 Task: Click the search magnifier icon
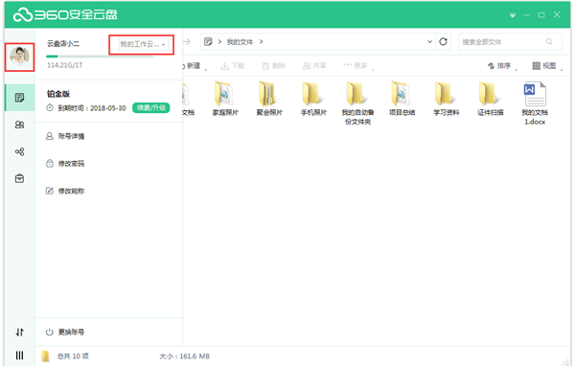549,42
